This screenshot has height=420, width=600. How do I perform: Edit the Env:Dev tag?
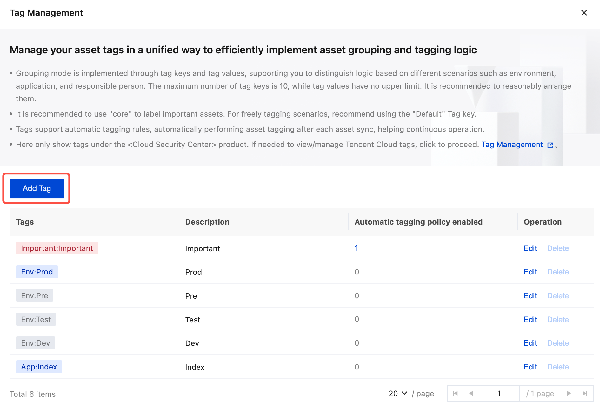[x=530, y=343]
